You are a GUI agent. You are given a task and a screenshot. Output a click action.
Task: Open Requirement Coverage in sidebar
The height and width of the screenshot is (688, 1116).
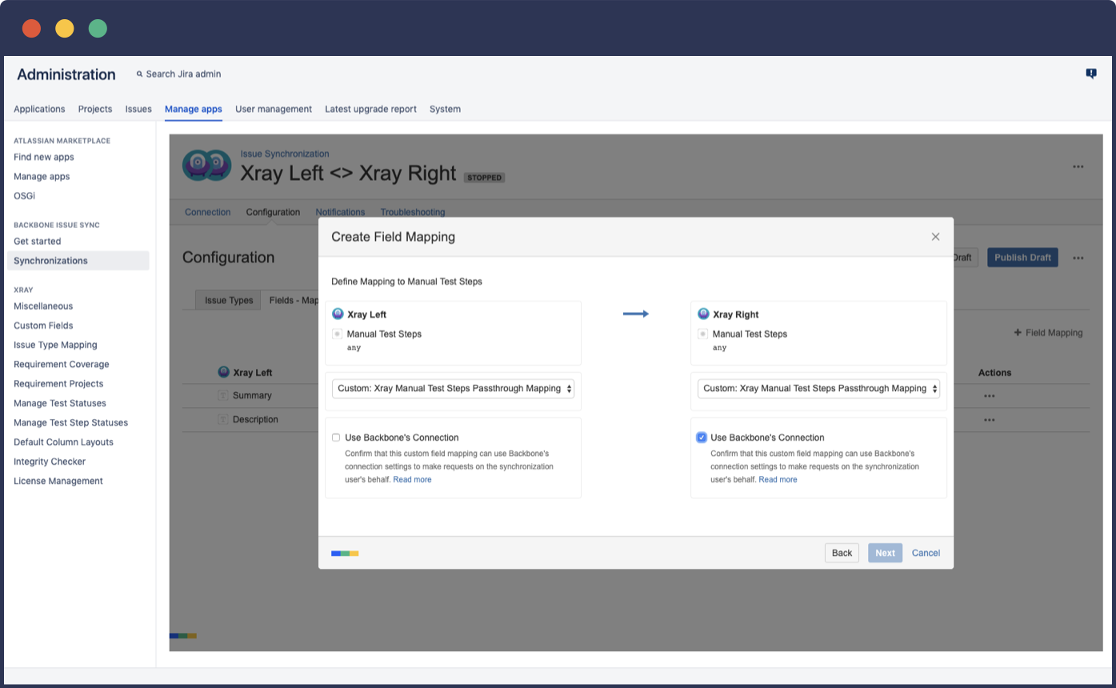(x=62, y=364)
